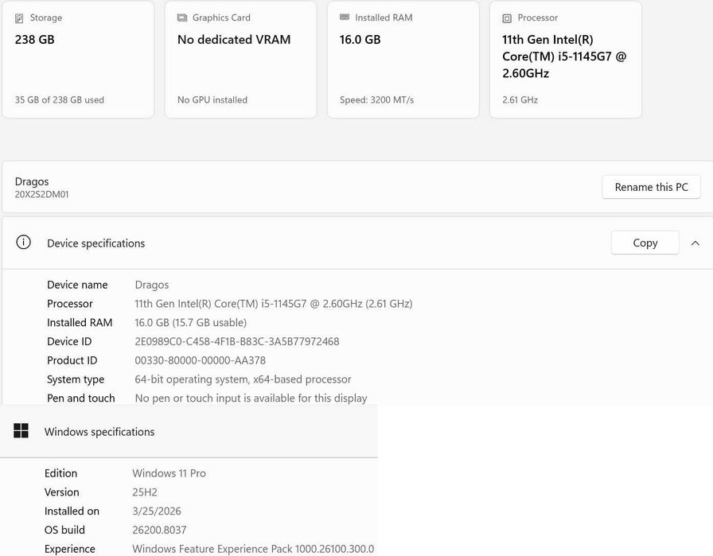Select model number 20X2S2DM01
The width and height of the screenshot is (713, 556).
click(x=42, y=195)
